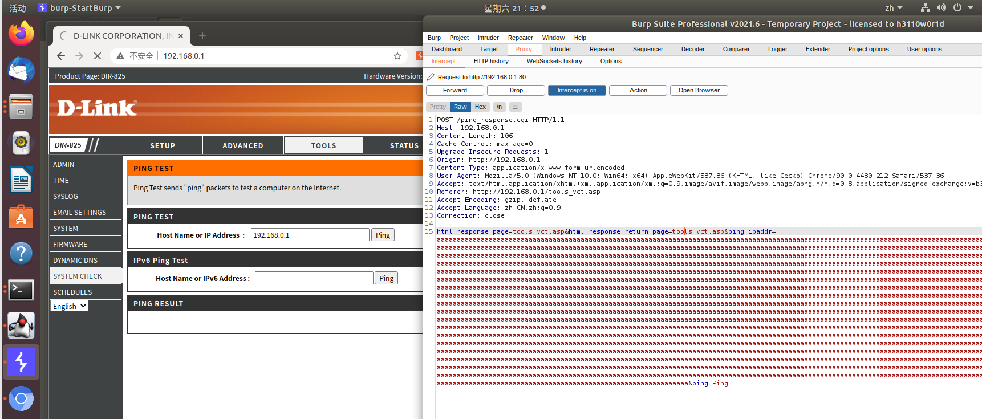Switch to the Target tab
The width and height of the screenshot is (982, 419).
pyautogui.click(x=489, y=49)
